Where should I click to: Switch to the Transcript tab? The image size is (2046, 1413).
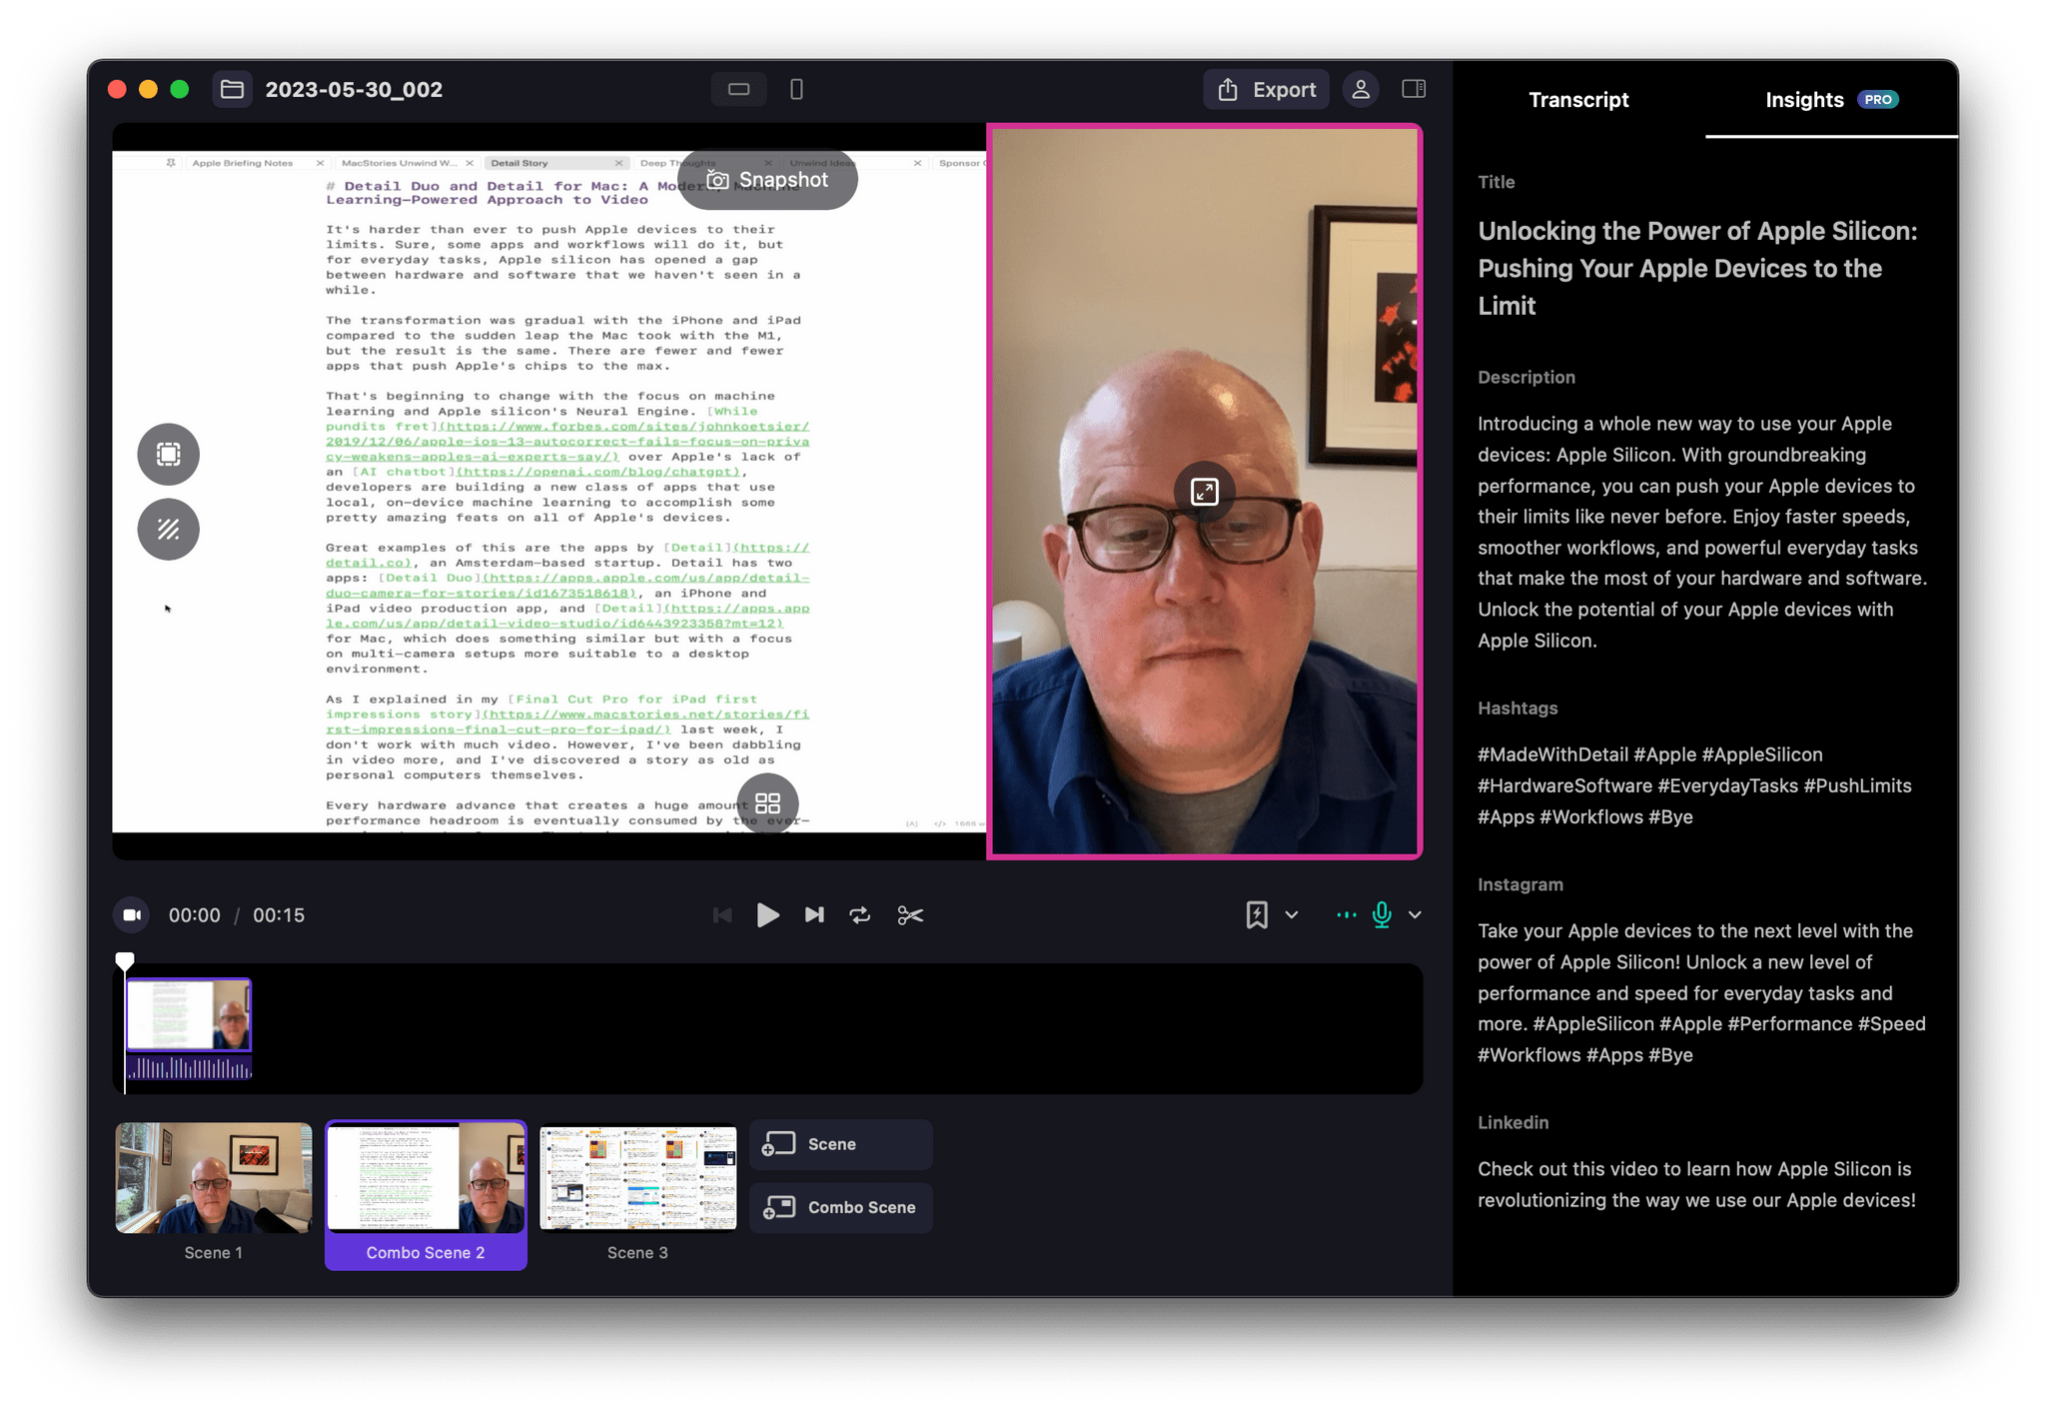tap(1568, 100)
